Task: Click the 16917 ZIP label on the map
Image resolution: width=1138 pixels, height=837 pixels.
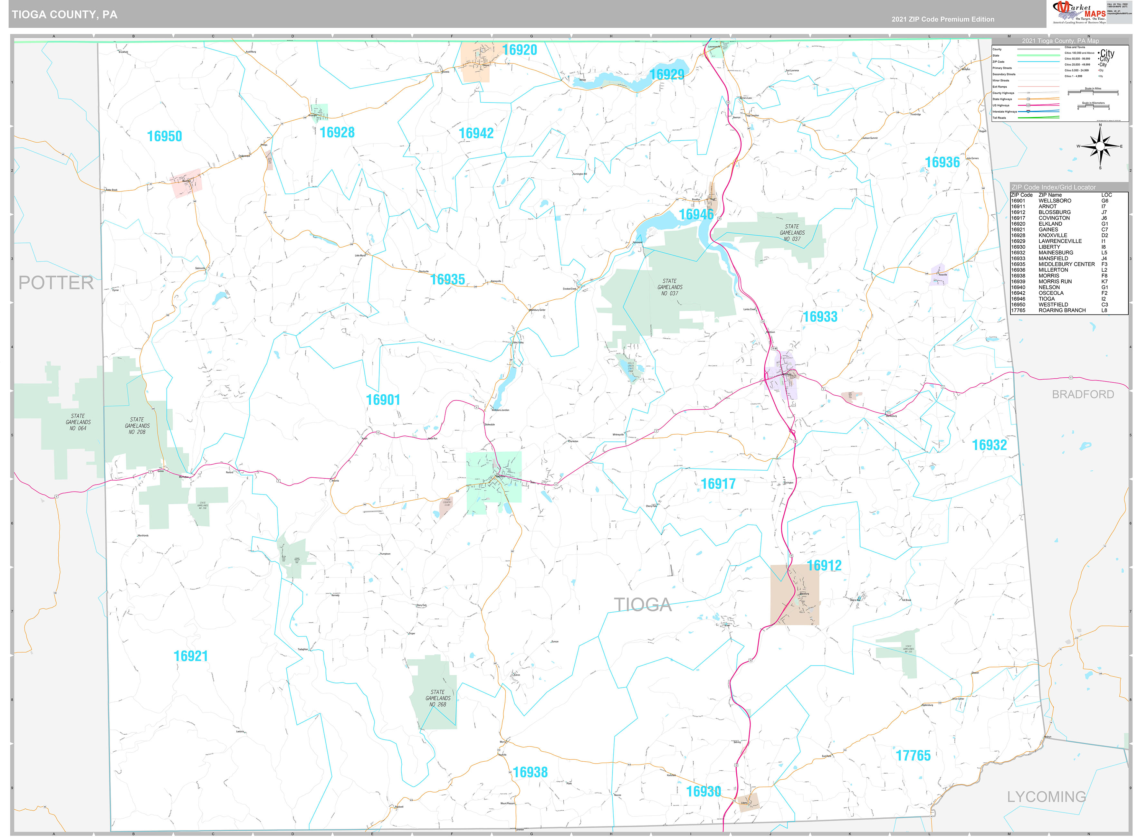Action: [x=718, y=484]
